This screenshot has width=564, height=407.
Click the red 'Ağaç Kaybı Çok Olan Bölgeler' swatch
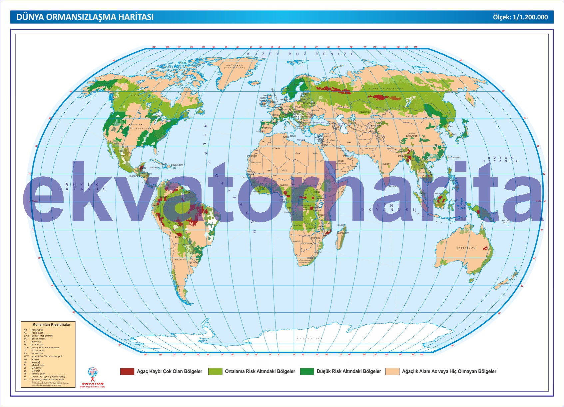127,371
